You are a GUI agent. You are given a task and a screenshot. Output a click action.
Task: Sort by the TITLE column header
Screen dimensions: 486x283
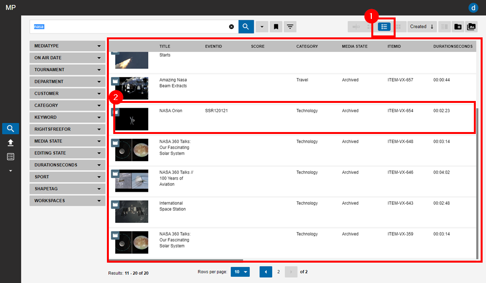click(165, 47)
